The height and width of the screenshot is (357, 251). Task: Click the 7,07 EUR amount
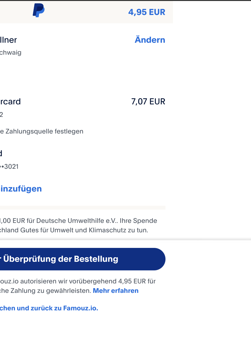click(148, 102)
